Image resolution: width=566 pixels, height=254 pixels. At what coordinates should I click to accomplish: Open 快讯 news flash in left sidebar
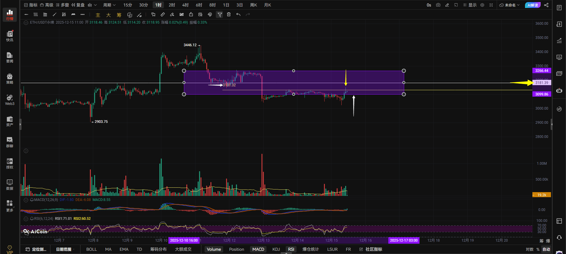point(10,36)
